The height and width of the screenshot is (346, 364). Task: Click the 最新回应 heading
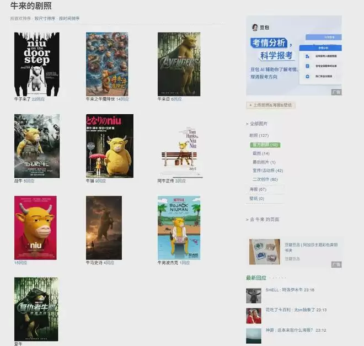[256, 278]
